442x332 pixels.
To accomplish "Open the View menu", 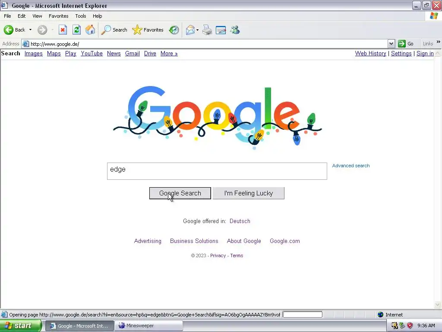I will [x=37, y=16].
